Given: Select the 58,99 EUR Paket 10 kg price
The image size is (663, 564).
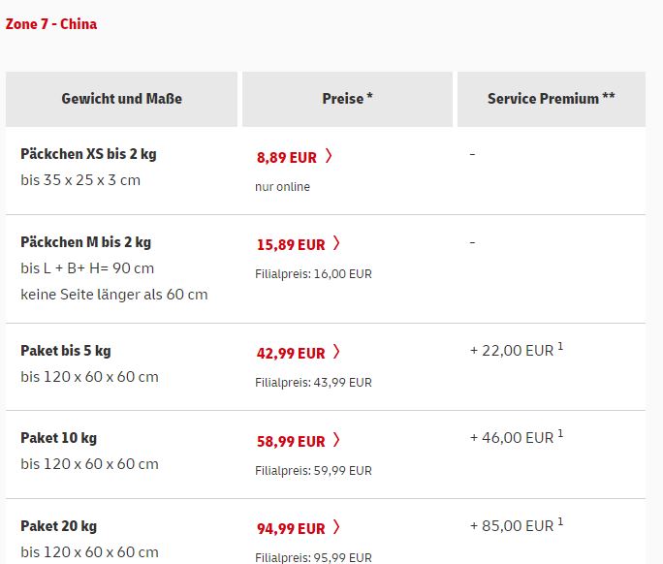Looking at the screenshot, I should click(x=291, y=441).
